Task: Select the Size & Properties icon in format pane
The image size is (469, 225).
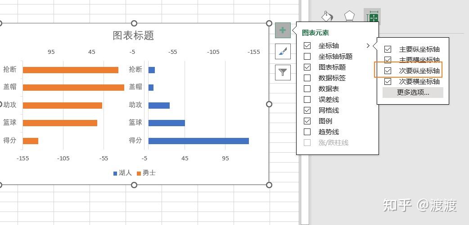Action: pyautogui.click(x=372, y=17)
